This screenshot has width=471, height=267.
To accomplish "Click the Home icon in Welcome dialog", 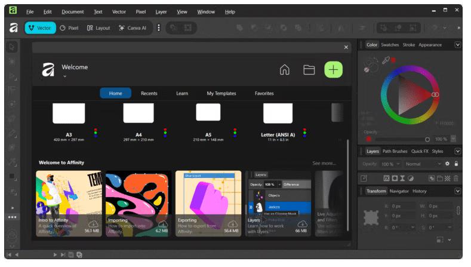I will point(285,70).
